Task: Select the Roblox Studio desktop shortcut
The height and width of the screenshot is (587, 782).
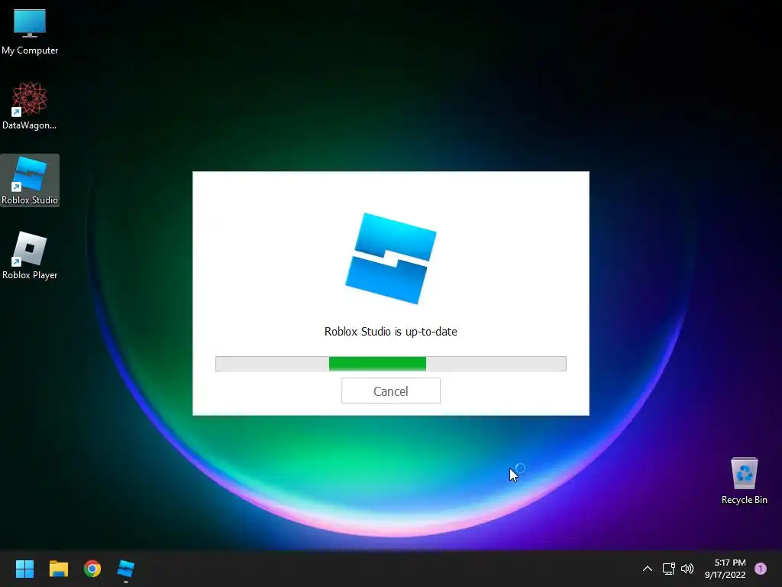Action: pyautogui.click(x=30, y=180)
